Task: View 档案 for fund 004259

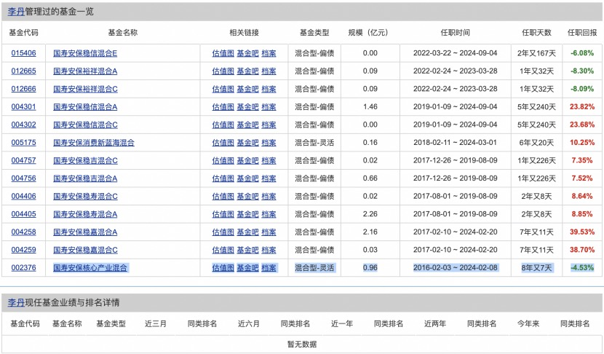Action: [269, 250]
